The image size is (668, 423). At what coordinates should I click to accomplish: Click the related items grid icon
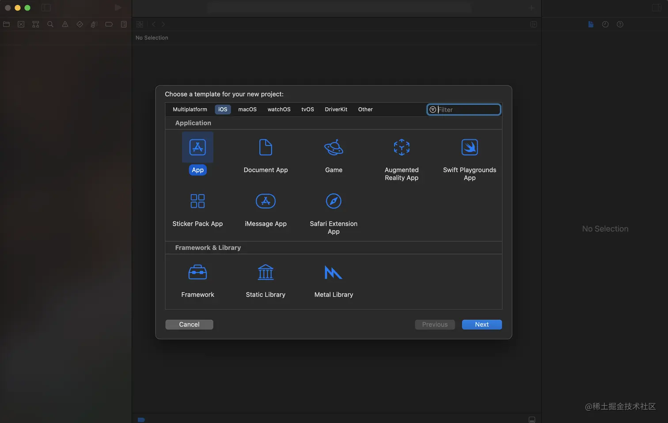140,24
